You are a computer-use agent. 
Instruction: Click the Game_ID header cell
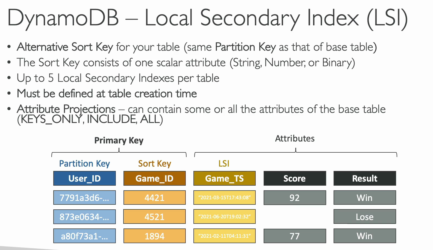[x=154, y=178]
